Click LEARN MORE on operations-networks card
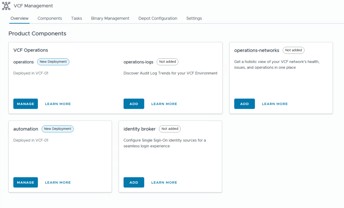 (x=274, y=104)
